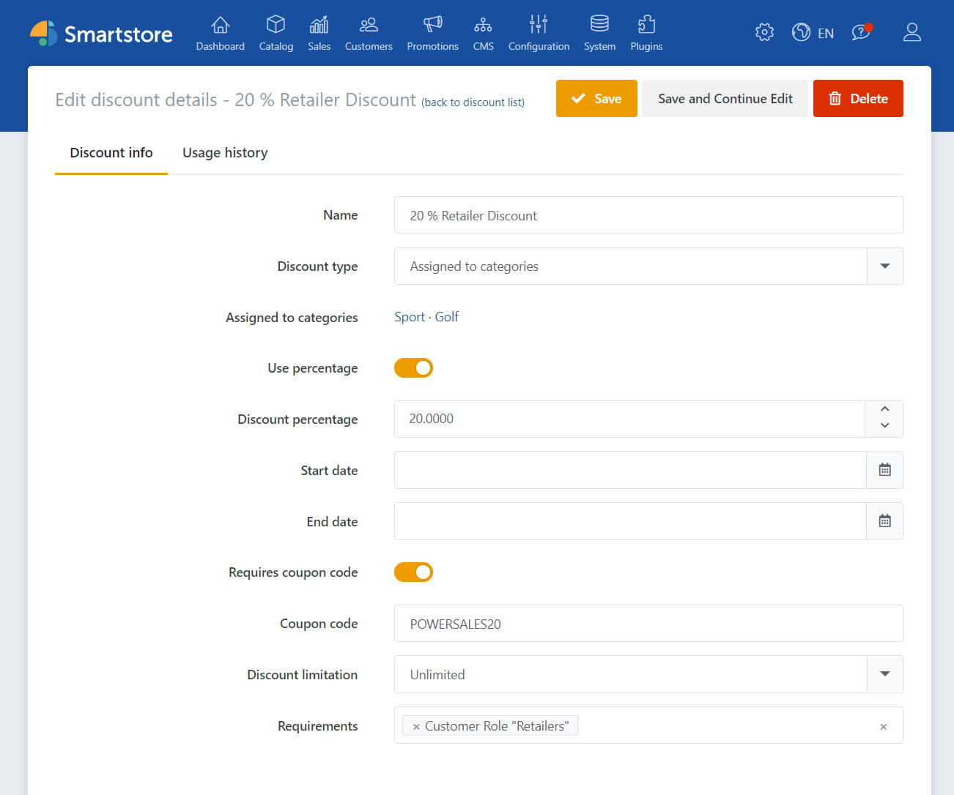Open the Sales chart icon
Image resolution: width=954 pixels, height=795 pixels.
click(319, 26)
